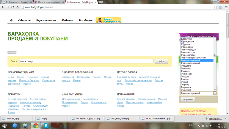Image resolution: width=229 pixels, height=129 pixels.
Task: Click the поиск товара search field
Action: click(86, 61)
